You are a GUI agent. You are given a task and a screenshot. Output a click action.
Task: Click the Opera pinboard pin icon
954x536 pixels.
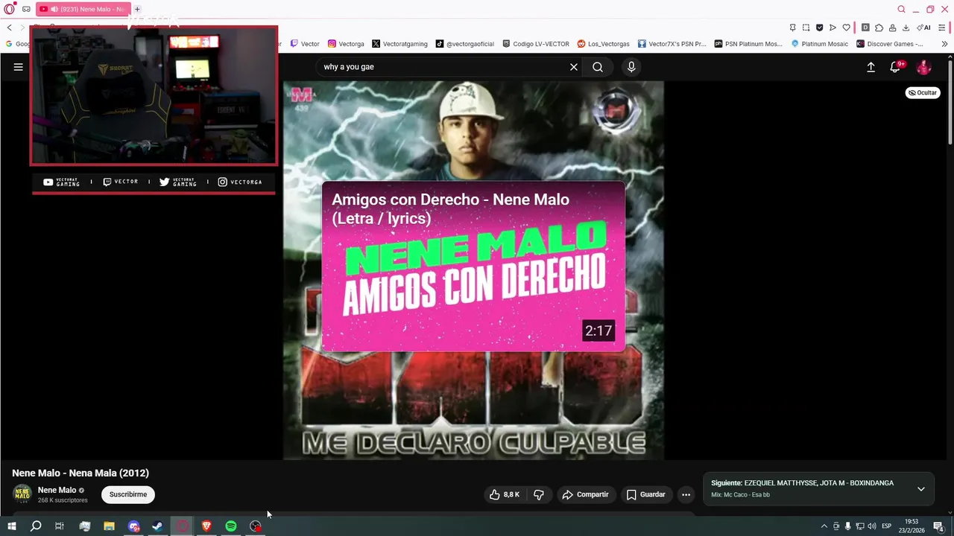click(x=792, y=28)
